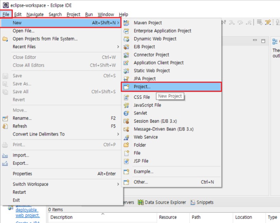Click the Message-Driven Bean icon
The height and width of the screenshot is (223, 280).
point(126,129)
